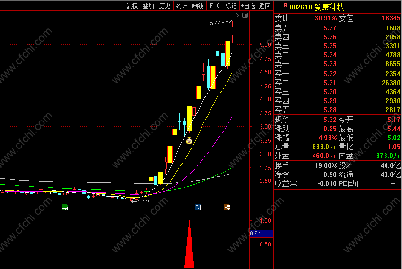Viewport: 402px width, 269px height.
Task: Click the R flag beside stock code
Action: (x=286, y=5)
